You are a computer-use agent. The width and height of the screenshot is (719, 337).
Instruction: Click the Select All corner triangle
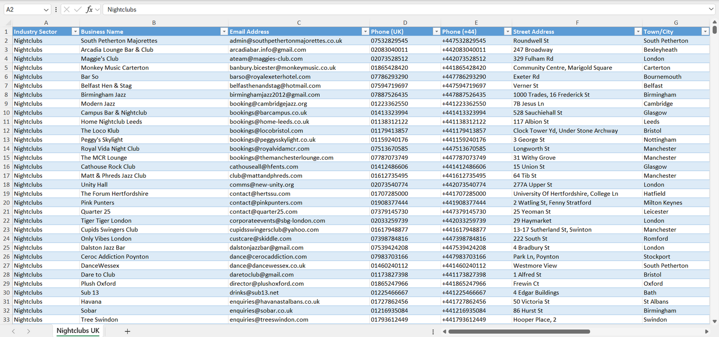(x=8, y=23)
